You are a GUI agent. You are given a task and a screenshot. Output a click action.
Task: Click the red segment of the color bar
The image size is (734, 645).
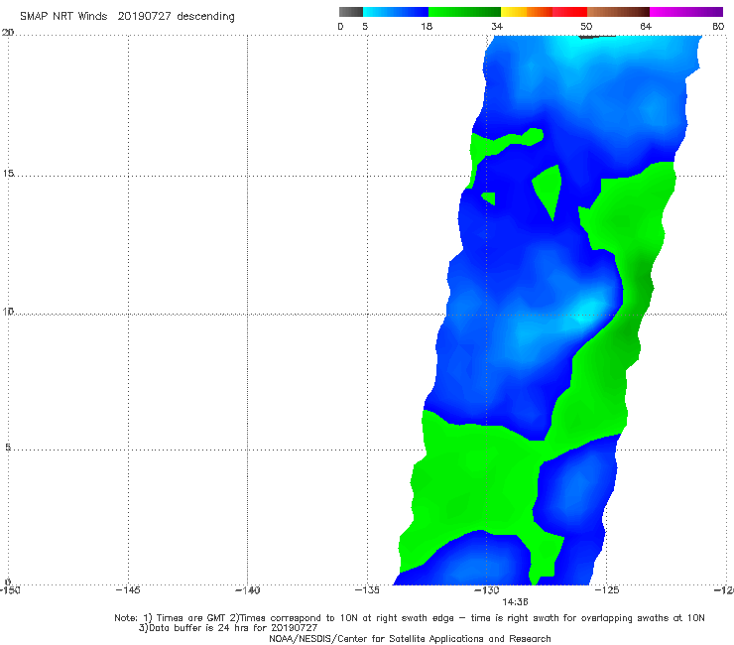569,12
